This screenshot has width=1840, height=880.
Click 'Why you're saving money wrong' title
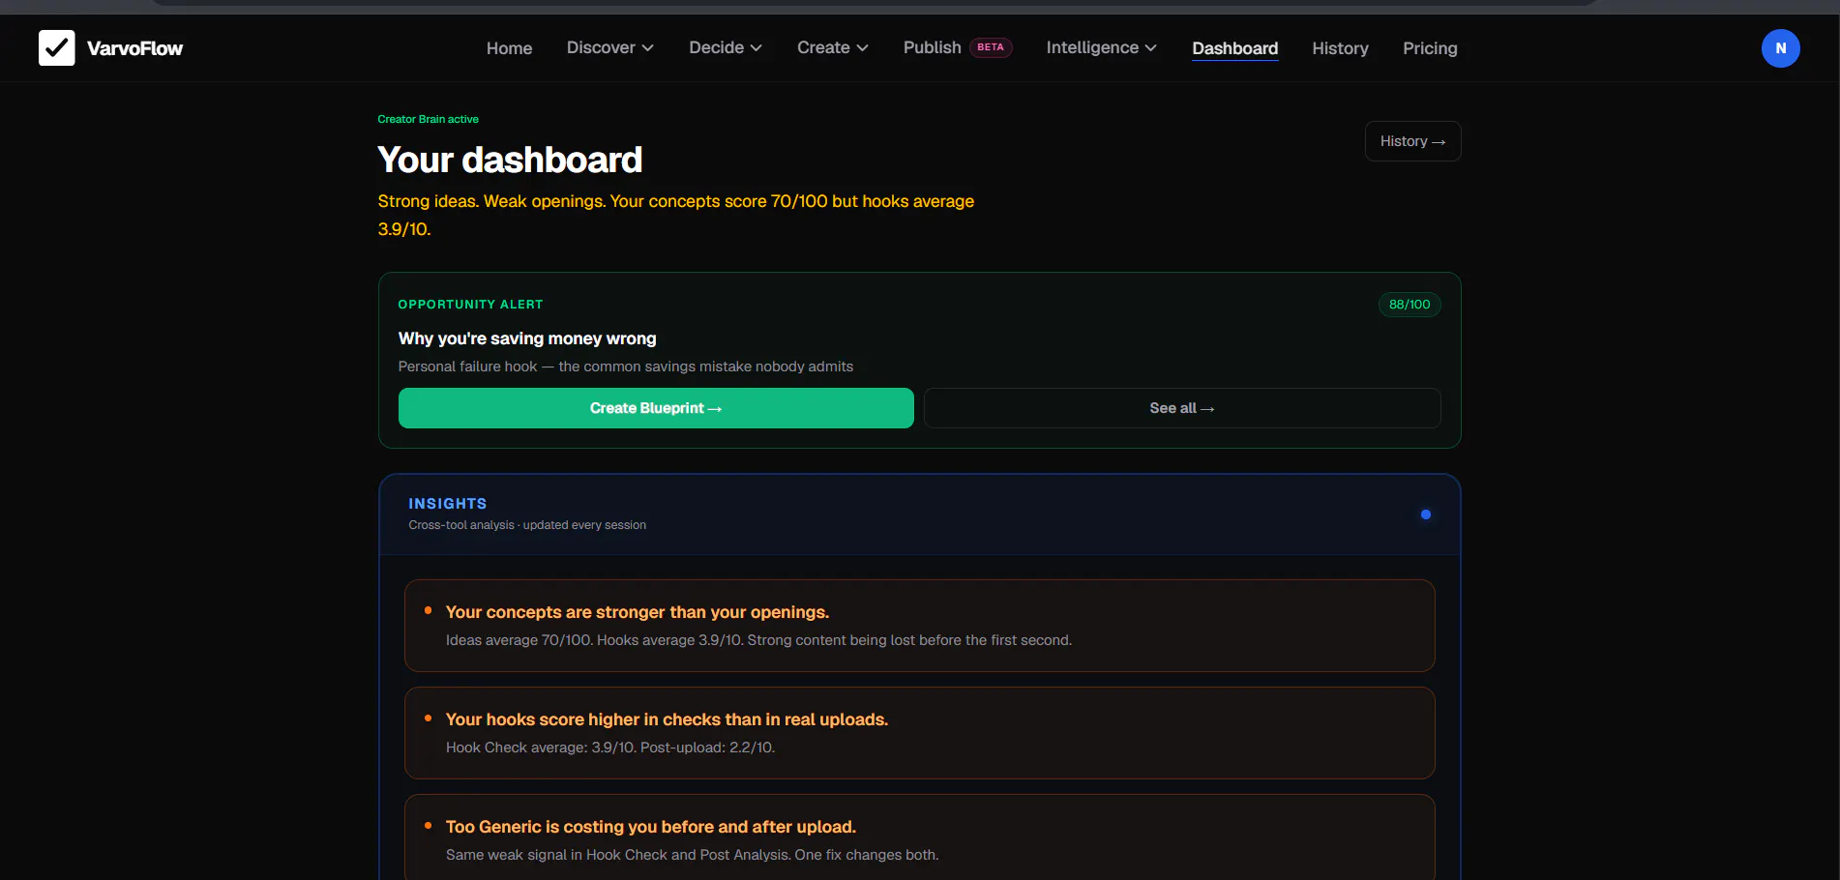coord(527,338)
